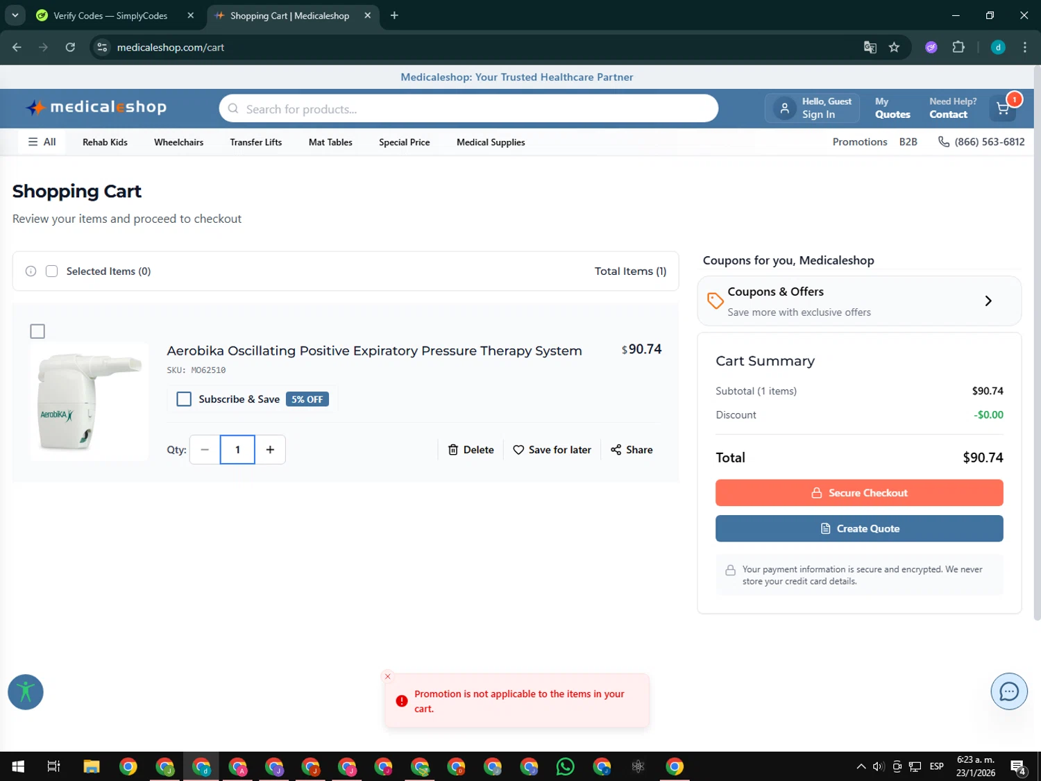Screen dimensions: 1041x781
Task: Open the chat support bubble
Action: 1008,691
